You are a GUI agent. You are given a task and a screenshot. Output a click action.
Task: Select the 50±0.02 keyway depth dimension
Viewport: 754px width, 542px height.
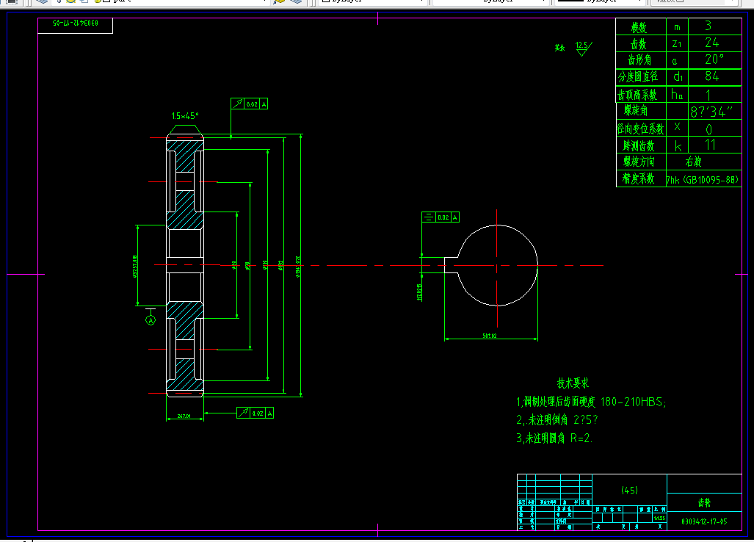pos(490,336)
